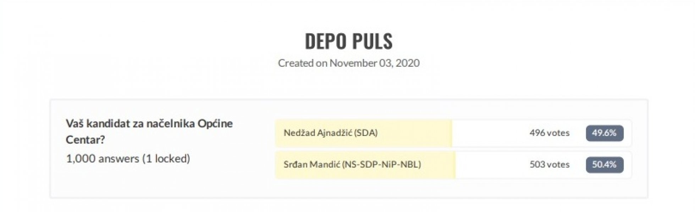Click the '1,000 answers (1 locked)' text
Screen dimensions: 695x212
coord(128,159)
